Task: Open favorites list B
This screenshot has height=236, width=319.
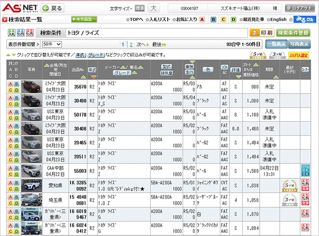Action: (x=213, y=19)
